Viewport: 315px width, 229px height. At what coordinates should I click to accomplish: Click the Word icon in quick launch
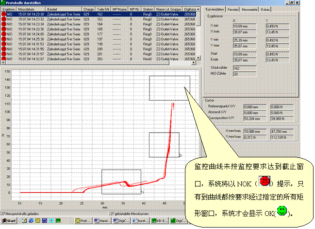(x=44, y=220)
